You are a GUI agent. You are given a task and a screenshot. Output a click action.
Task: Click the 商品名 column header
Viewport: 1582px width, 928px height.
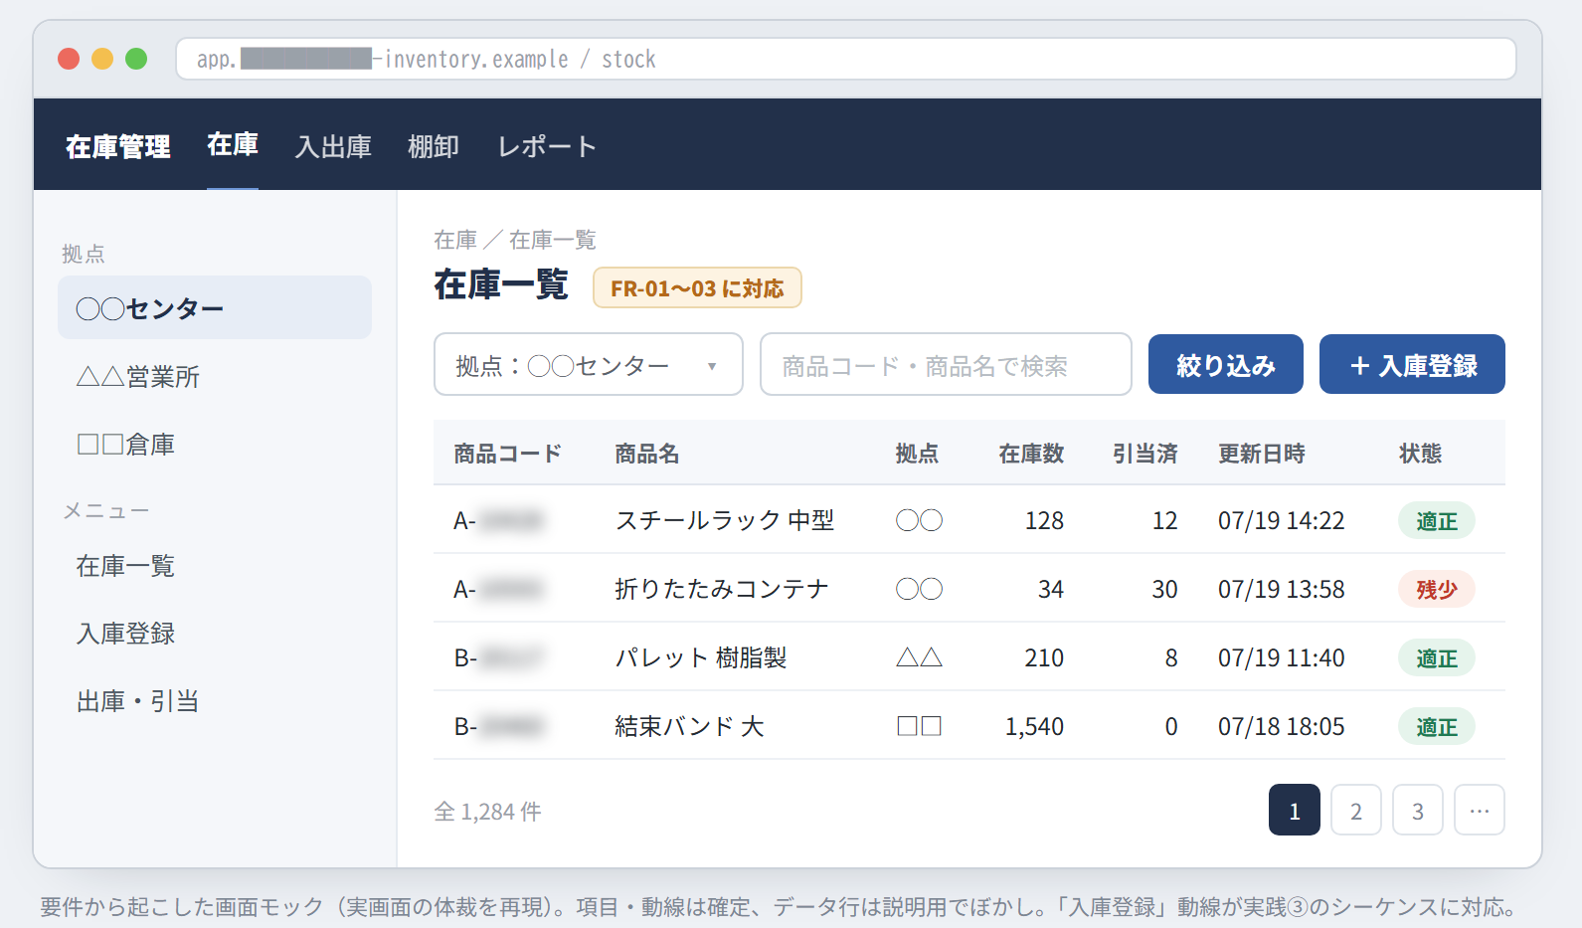click(x=647, y=454)
